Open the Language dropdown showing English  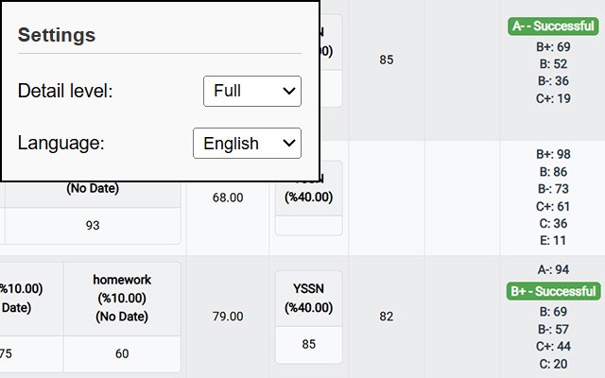pos(247,143)
